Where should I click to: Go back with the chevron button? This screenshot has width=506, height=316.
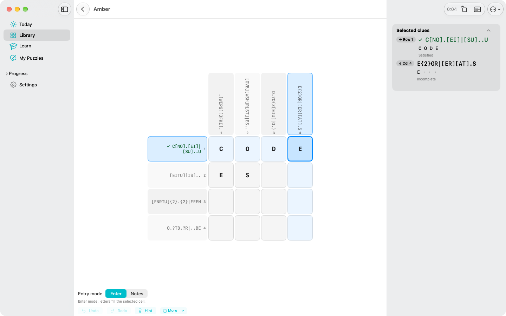tap(83, 9)
